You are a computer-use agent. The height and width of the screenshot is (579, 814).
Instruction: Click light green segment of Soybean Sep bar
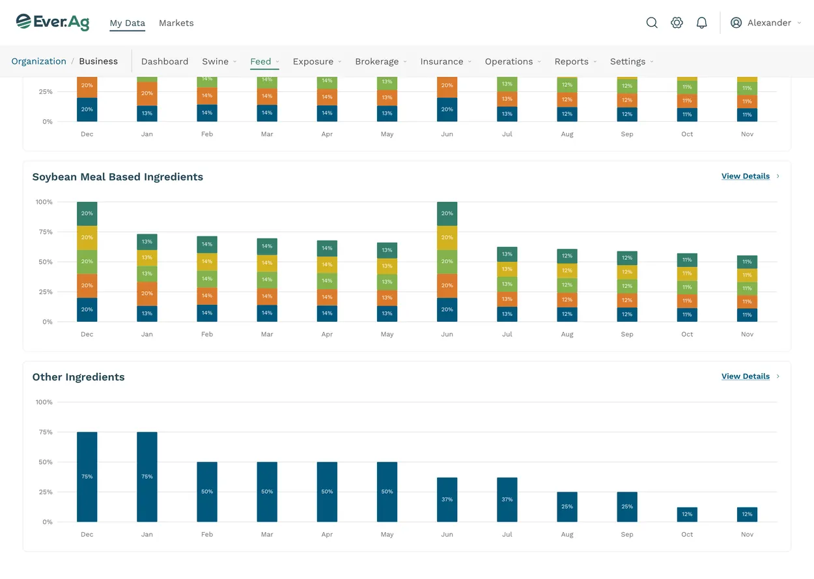(x=627, y=287)
